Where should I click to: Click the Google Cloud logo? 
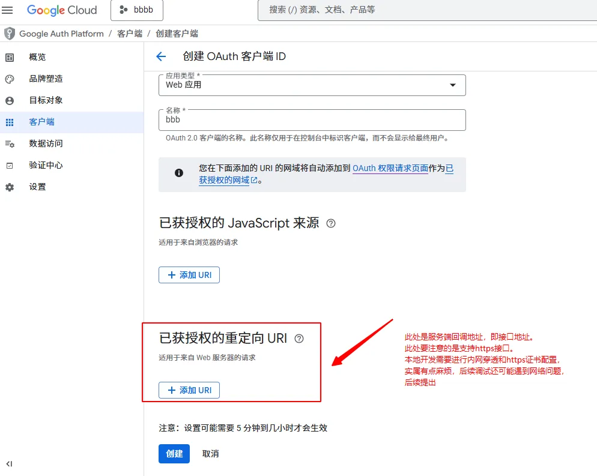pyautogui.click(x=62, y=10)
